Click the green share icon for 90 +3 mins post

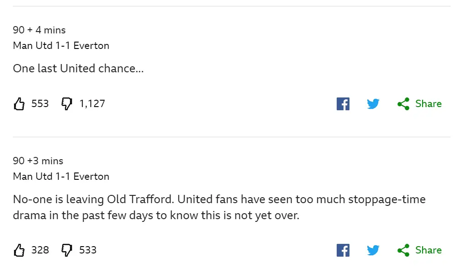tap(403, 250)
